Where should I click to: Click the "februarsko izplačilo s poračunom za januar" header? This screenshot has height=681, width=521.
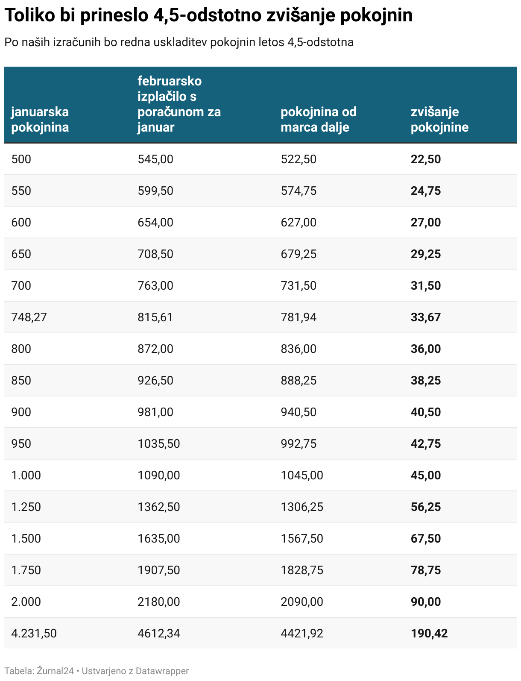[179, 104]
